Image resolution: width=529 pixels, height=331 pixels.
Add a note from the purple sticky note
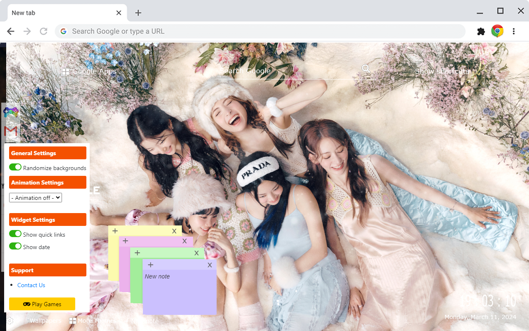(150, 265)
